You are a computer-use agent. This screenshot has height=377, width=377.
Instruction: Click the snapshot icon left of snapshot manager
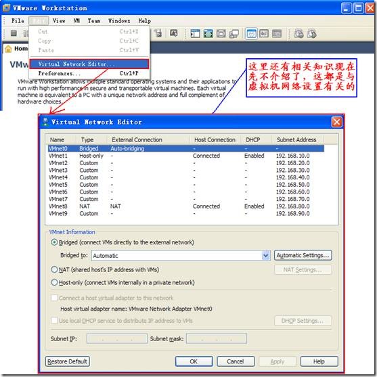pyautogui.click(x=158, y=33)
